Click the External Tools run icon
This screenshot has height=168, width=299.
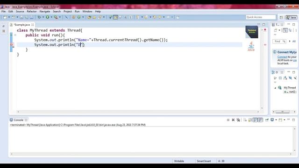coord(56,17)
